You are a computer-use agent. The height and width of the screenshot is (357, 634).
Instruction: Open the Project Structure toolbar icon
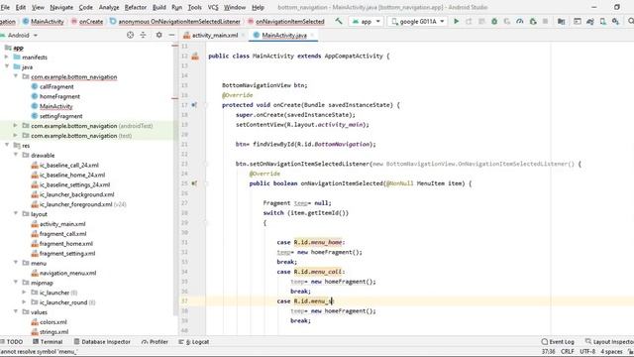[x=561, y=21]
